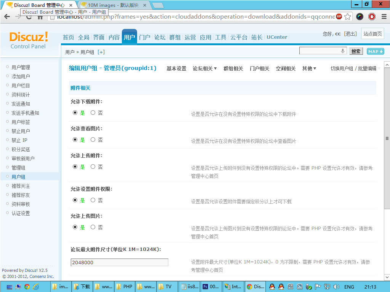The height and width of the screenshot is (292, 390).
Task: Click the volume speaker tray icon
Action: (x=336, y=287)
